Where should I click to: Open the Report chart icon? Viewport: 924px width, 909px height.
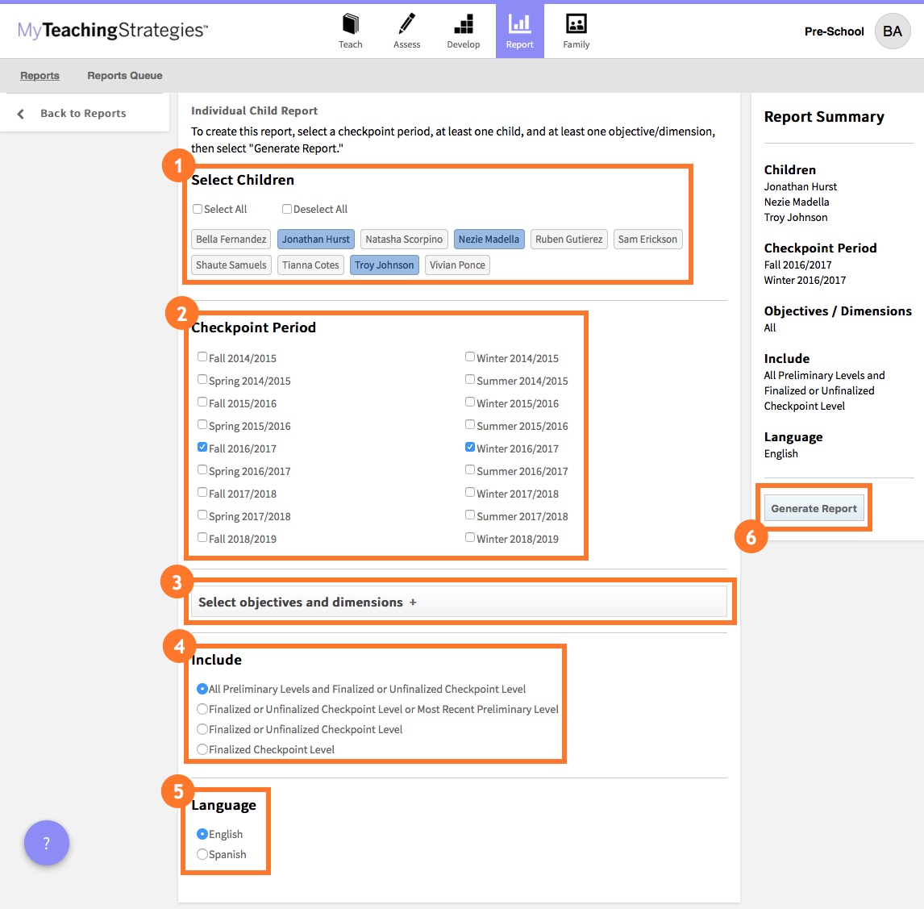click(x=519, y=25)
